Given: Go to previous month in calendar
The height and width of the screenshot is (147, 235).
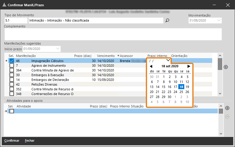Looking at the screenshot, I should [x=151, y=66].
